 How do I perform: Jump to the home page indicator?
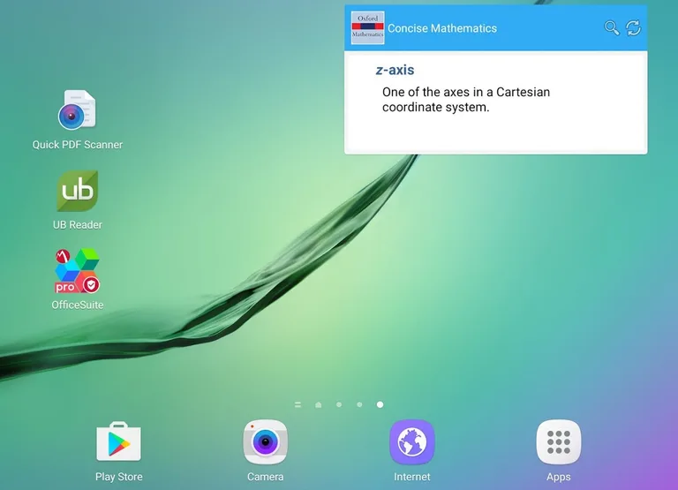(x=319, y=404)
